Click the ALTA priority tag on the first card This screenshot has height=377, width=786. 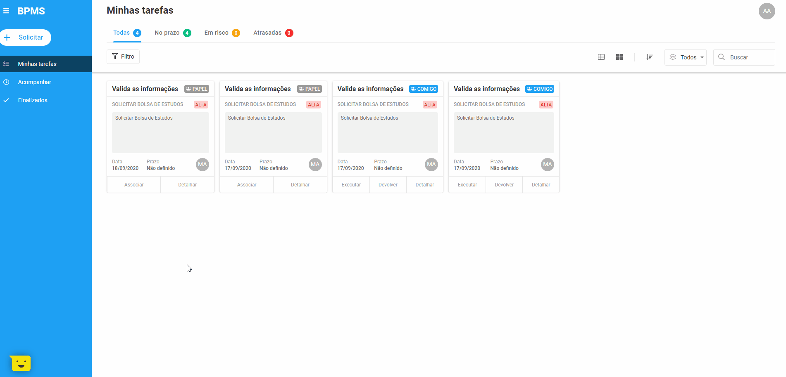[201, 105]
